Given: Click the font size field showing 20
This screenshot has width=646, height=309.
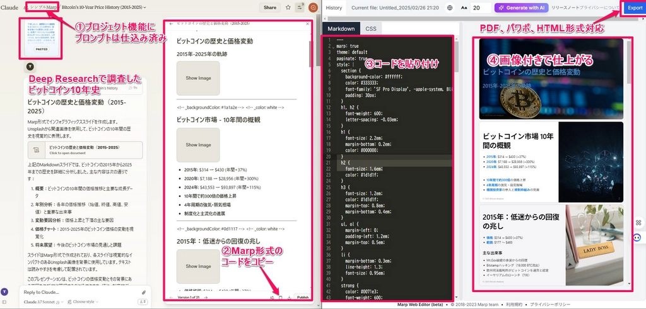Looking at the screenshot, I should click(481, 8).
